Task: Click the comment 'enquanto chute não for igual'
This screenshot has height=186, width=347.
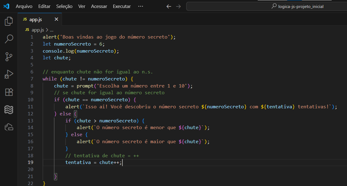Action: pyautogui.click(x=98, y=72)
